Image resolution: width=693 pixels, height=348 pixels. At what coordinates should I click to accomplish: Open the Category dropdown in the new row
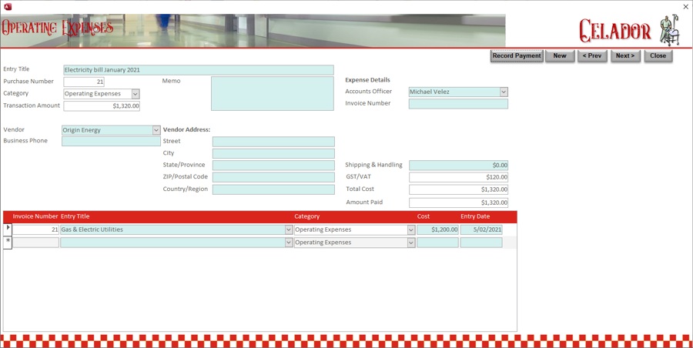pos(411,243)
